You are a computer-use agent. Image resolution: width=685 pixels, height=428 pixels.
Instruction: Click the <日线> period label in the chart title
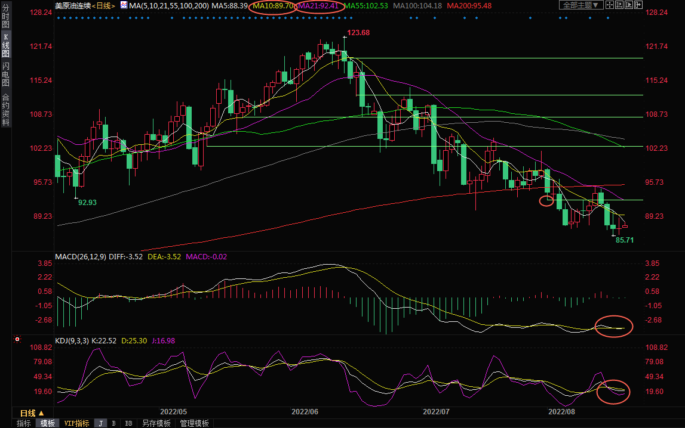coord(104,5)
